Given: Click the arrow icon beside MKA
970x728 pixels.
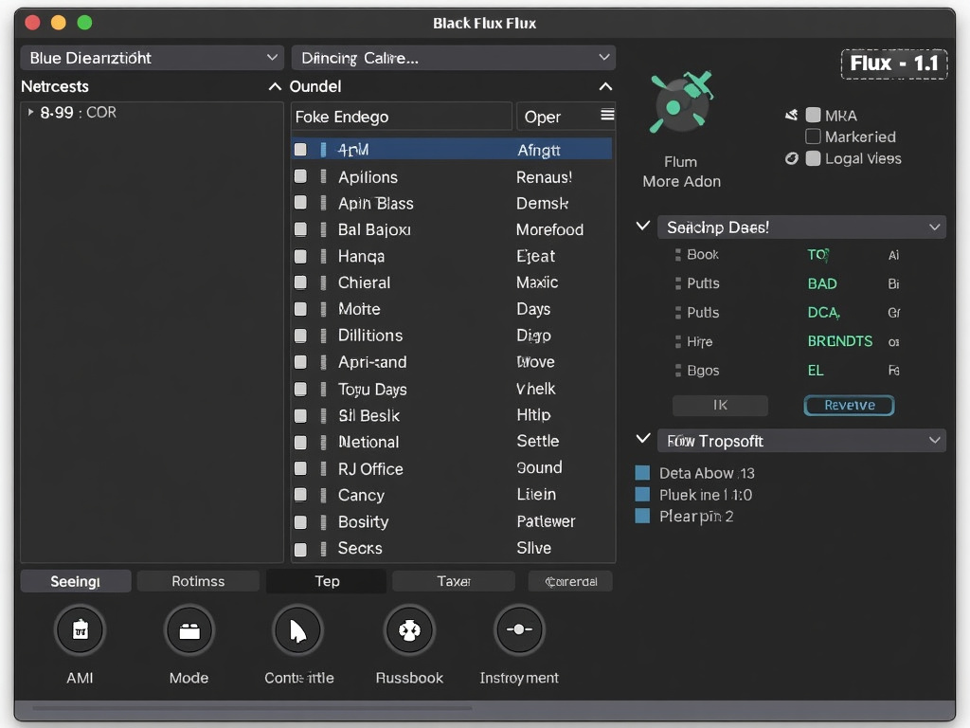Looking at the screenshot, I should (791, 115).
